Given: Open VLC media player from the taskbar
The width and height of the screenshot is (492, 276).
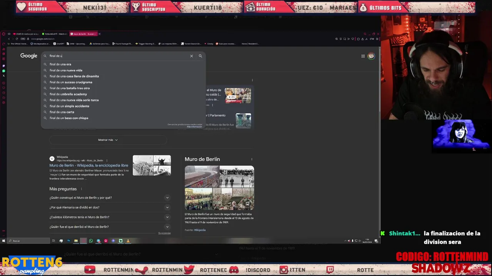Looking at the screenshot, I should [x=128, y=241].
